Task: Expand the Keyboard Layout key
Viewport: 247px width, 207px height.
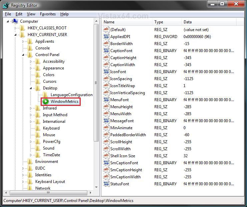Action: click(23, 182)
